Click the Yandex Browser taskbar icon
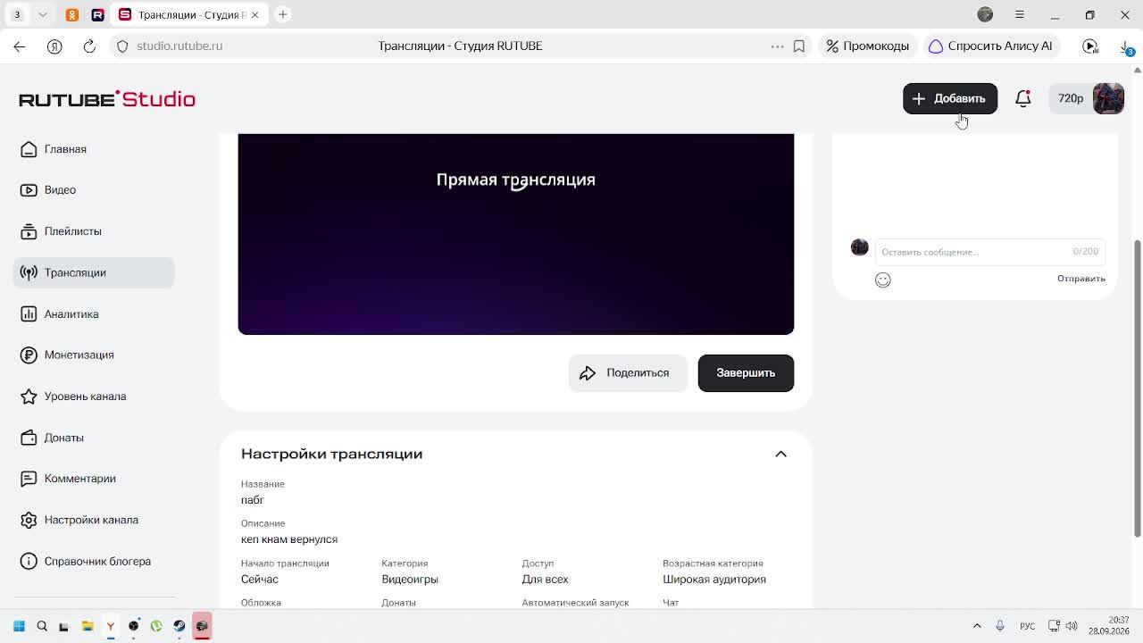The height and width of the screenshot is (643, 1143). point(111,626)
